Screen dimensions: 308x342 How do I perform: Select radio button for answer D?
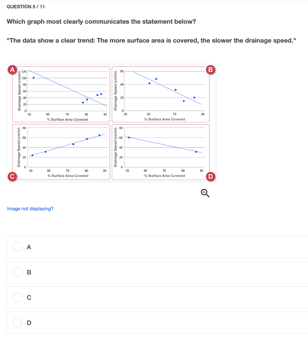(17, 322)
